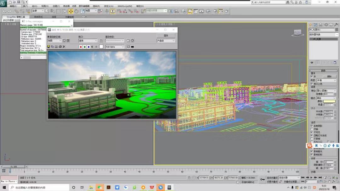Click the Save Image icon in render window
Screen dimensions: 340x191
[x=48, y=46]
